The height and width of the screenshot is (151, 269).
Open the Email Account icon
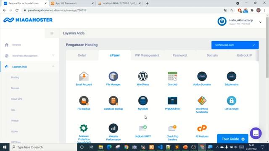point(84,76)
